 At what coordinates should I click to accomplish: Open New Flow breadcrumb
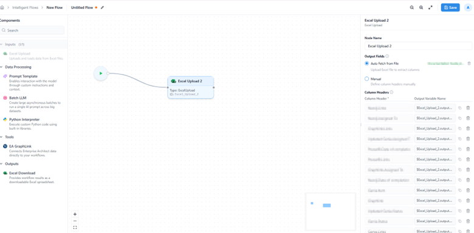click(x=55, y=7)
